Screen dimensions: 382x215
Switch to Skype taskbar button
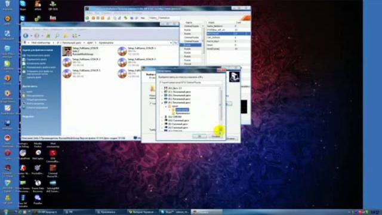(x=175, y=212)
